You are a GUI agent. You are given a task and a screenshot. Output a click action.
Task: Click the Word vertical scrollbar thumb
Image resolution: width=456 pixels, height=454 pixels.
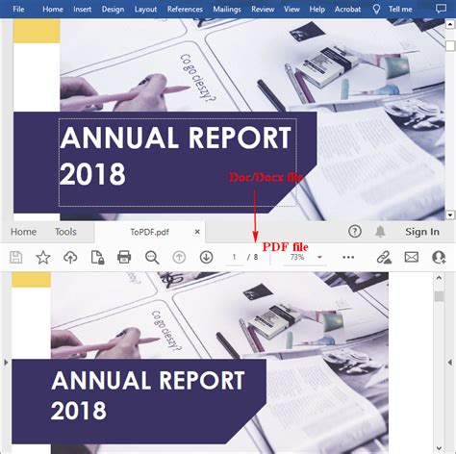point(450,45)
